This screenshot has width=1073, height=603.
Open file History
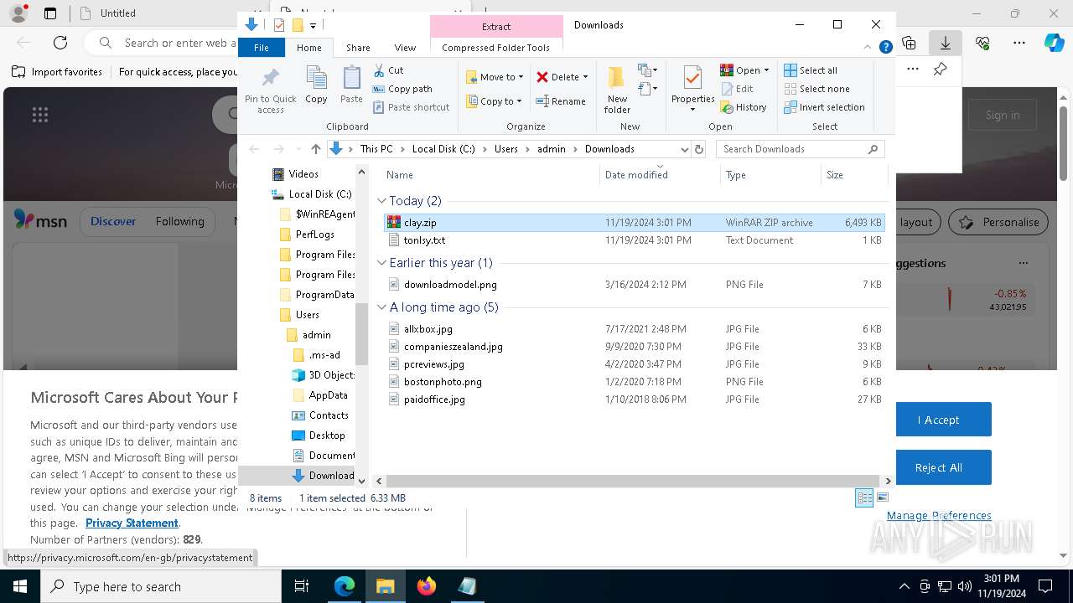pos(744,107)
